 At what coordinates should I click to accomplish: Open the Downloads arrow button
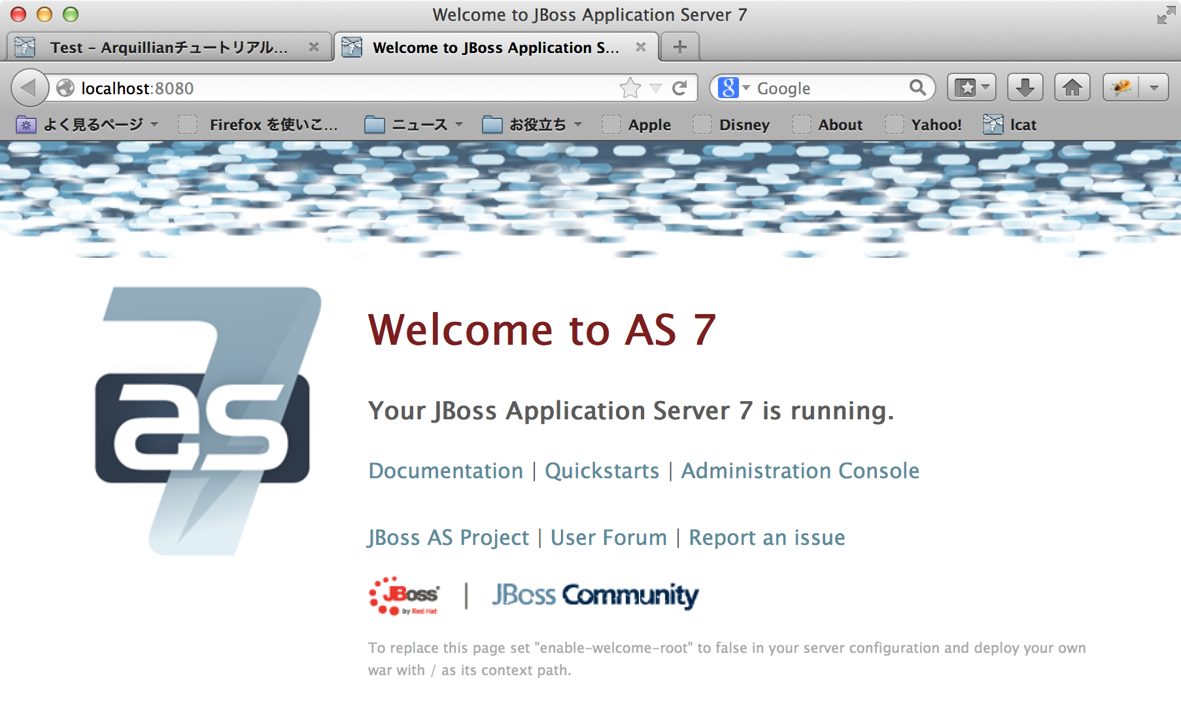tap(1025, 88)
